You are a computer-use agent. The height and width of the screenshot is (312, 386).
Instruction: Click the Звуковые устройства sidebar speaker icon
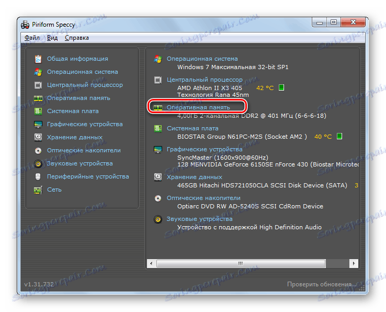38,164
